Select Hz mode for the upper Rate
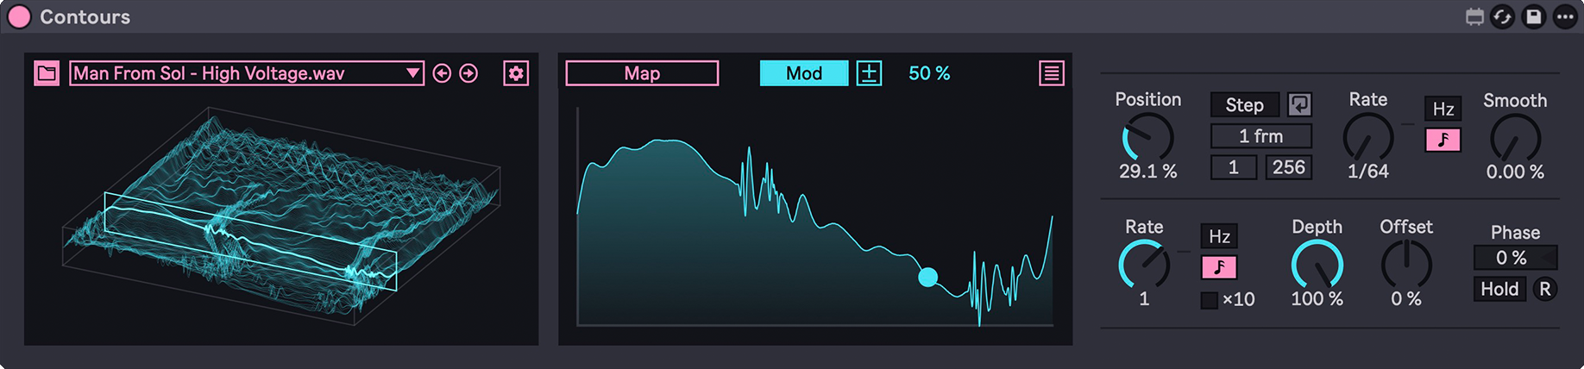Viewport: 1584px width, 369px height. (1443, 109)
